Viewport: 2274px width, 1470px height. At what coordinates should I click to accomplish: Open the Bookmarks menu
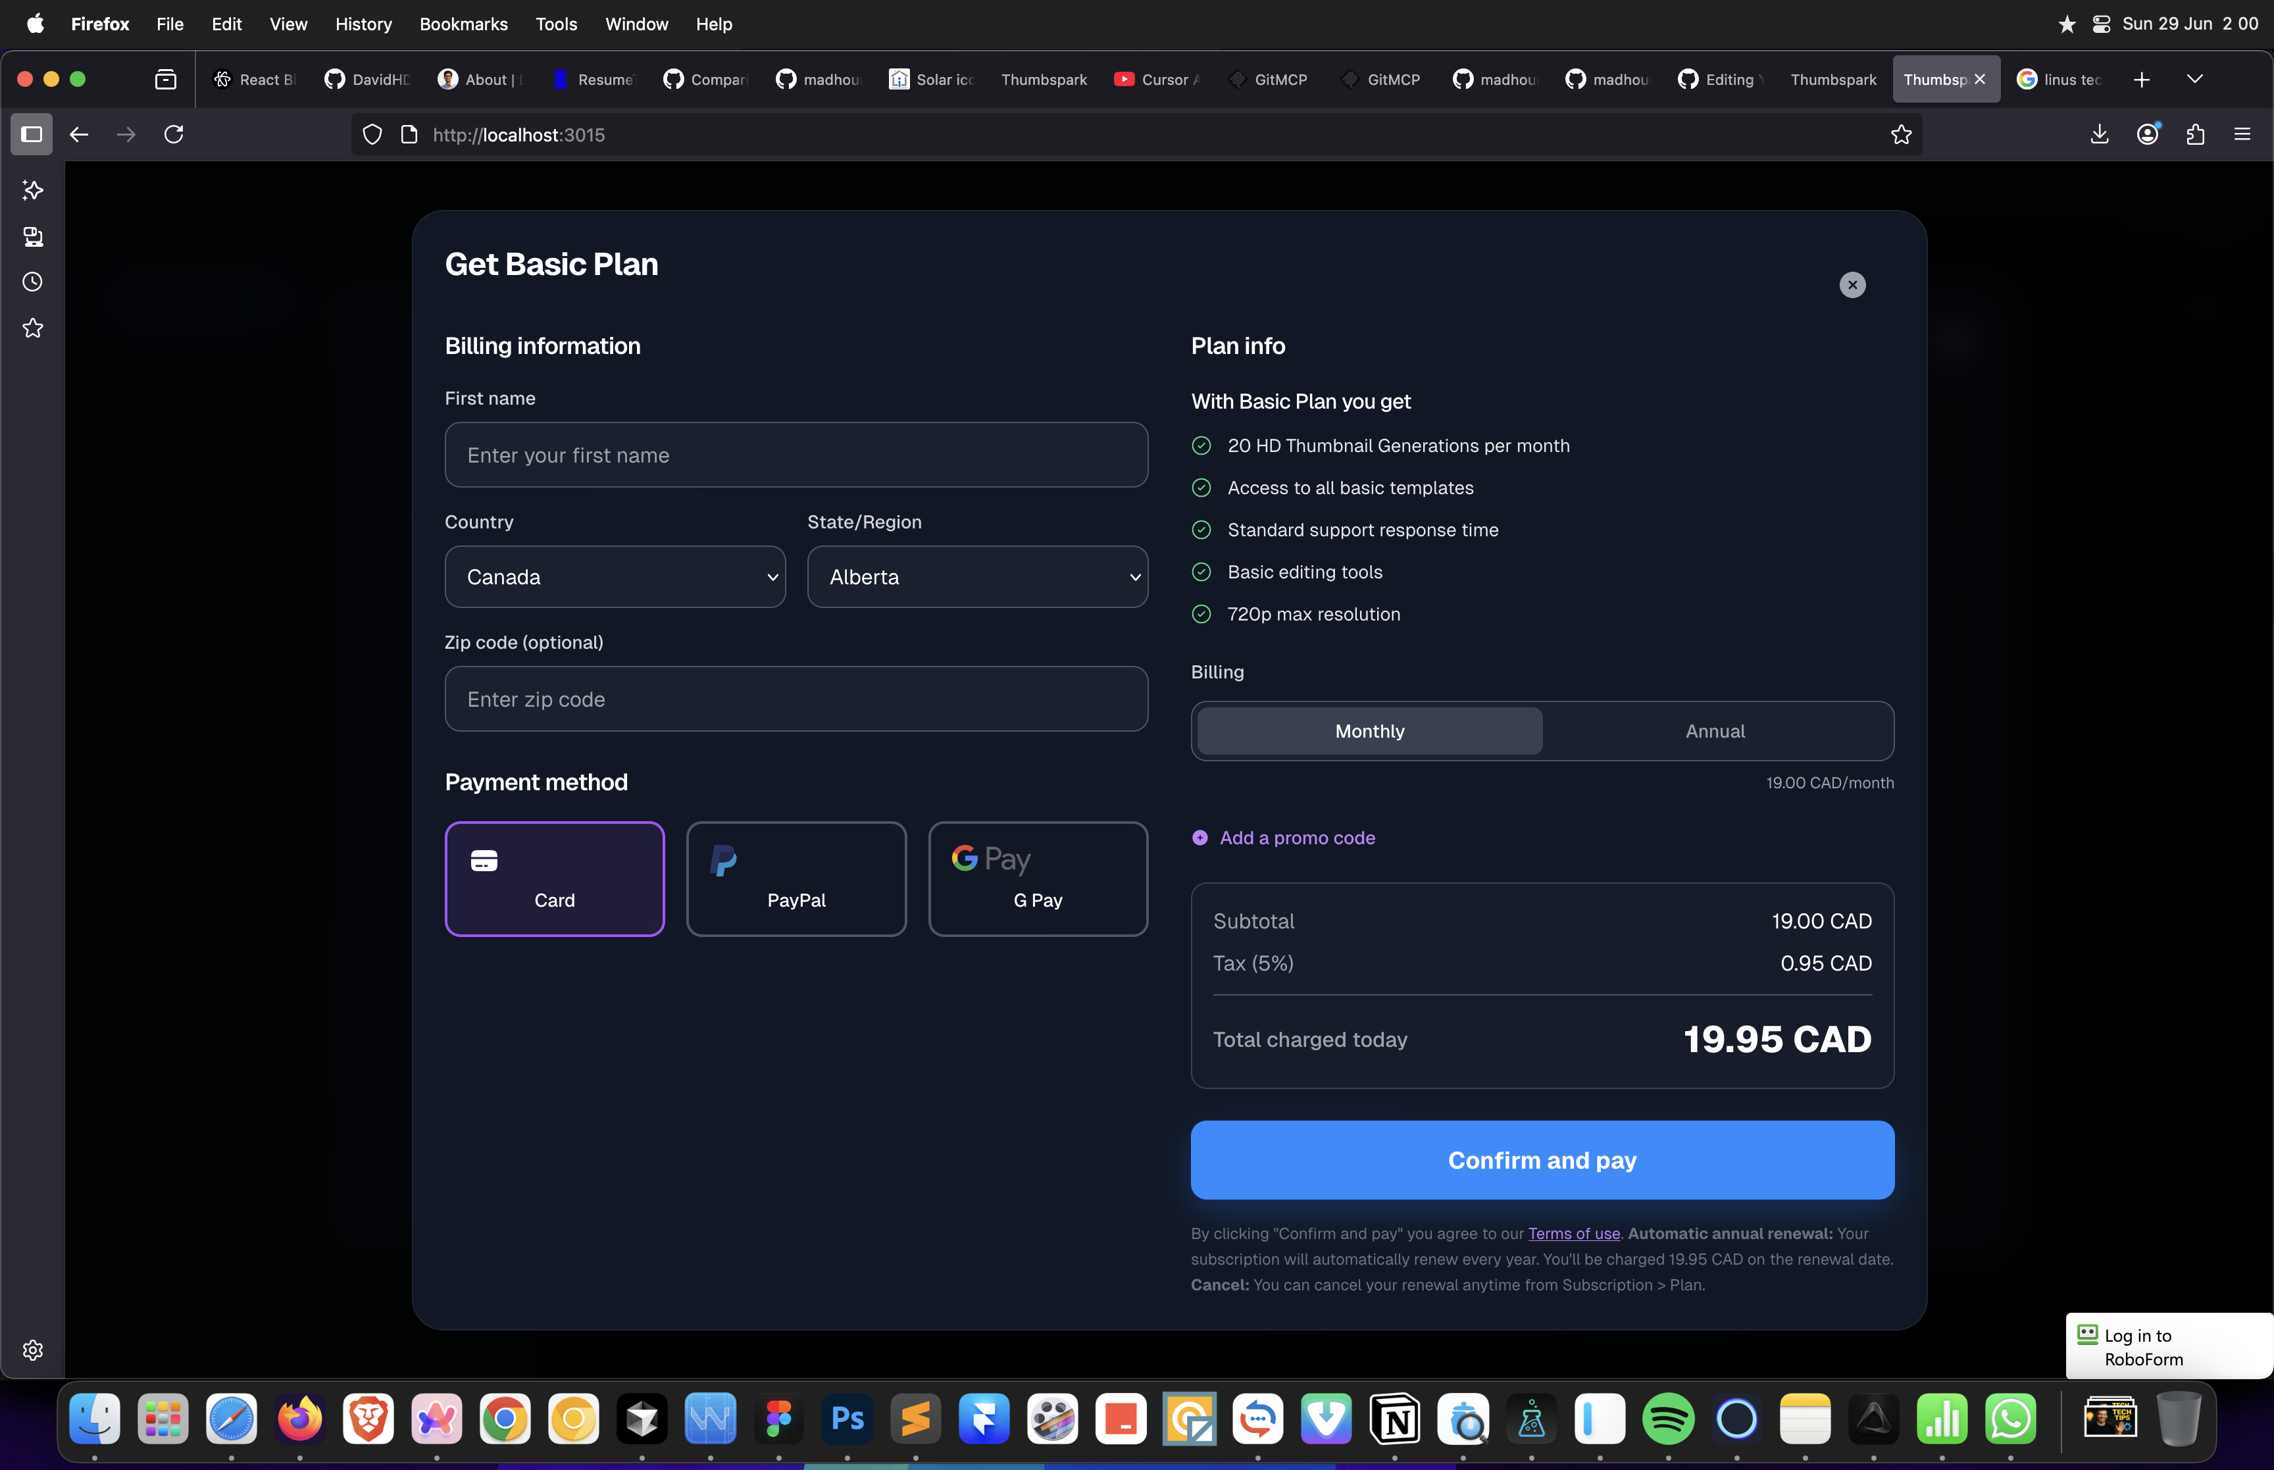coord(463,24)
